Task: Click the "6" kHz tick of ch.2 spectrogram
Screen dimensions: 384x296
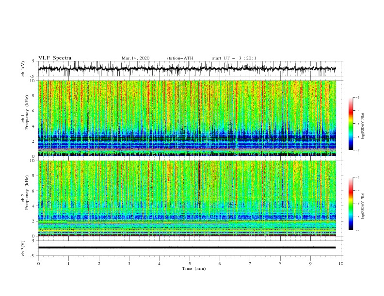Action: (x=34, y=191)
